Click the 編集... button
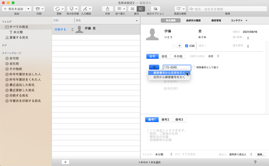The image size is (269, 166). point(261,154)
